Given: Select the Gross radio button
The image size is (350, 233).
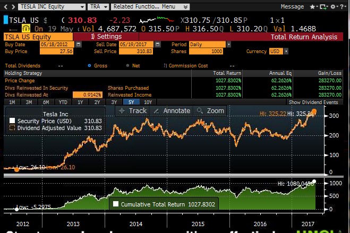Looking at the screenshot, I should point(89,65).
